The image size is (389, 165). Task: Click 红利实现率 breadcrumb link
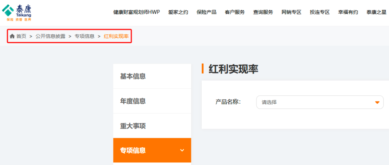116,36
